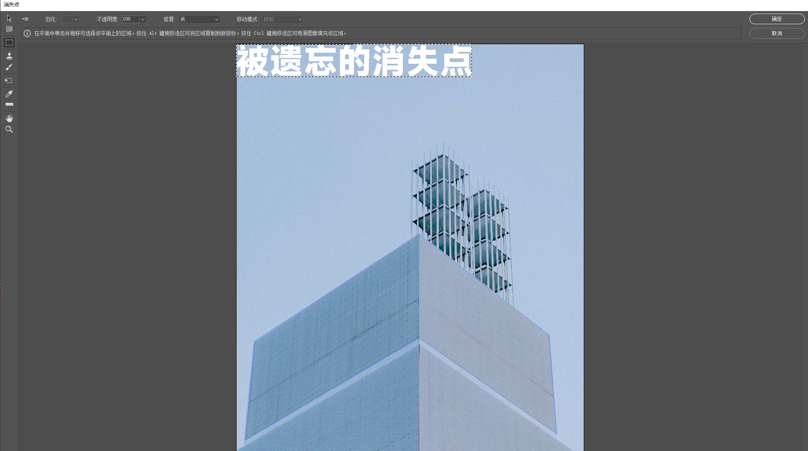This screenshot has width=808, height=451.
Task: Select the Marquee selection tool
Action: (x=9, y=43)
